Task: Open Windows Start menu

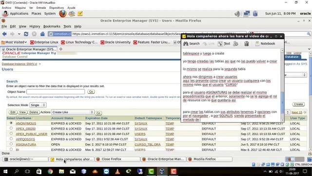Action: click(5, 172)
